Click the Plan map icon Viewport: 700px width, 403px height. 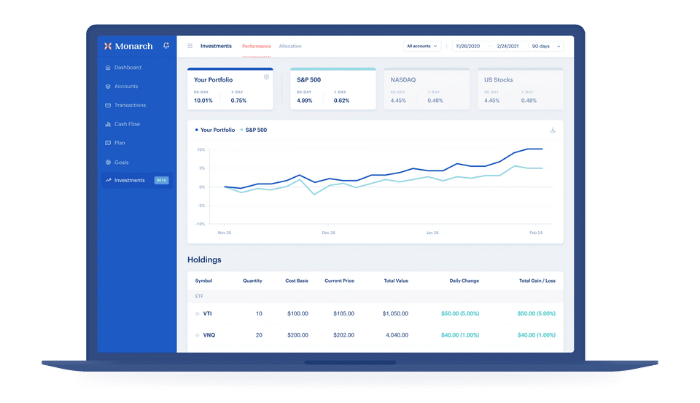point(108,143)
